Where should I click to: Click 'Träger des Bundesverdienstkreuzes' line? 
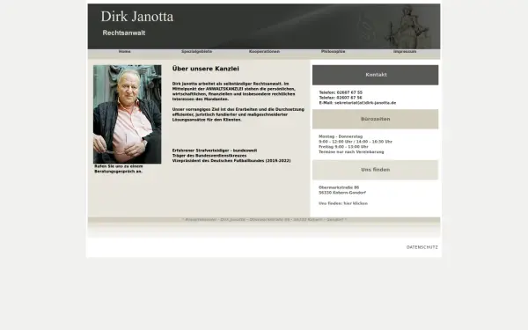209,156
